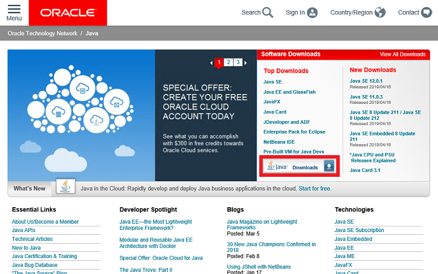Open Java Magazine on Lightweight Frameworks blog
This screenshot has width=438, height=274.
click(x=262, y=225)
